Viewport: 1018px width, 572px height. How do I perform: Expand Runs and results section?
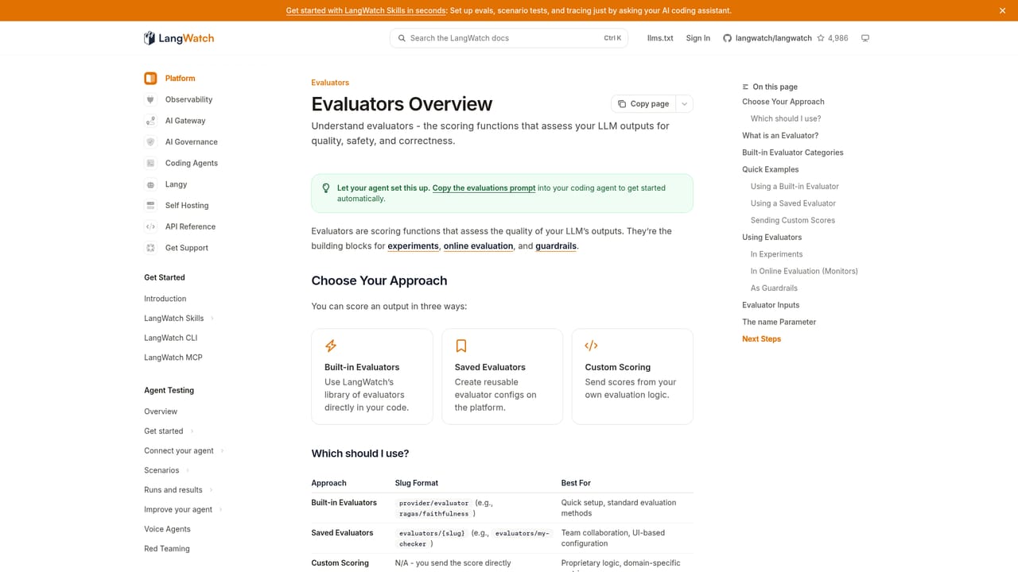click(x=211, y=490)
